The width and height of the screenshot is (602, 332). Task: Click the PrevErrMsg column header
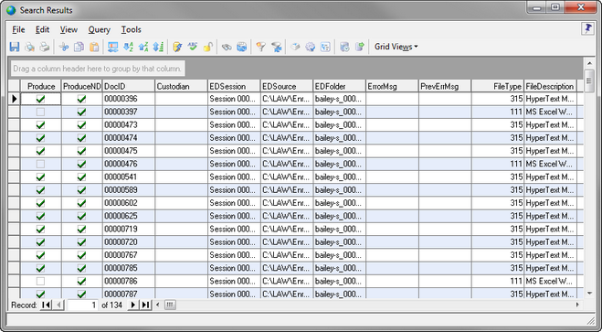[x=445, y=87]
